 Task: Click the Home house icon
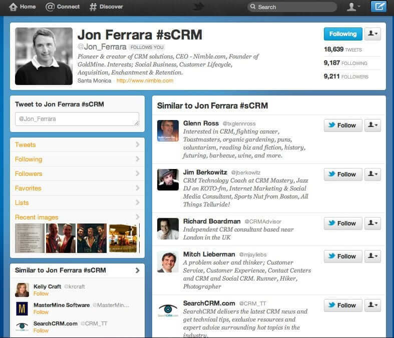point(13,7)
